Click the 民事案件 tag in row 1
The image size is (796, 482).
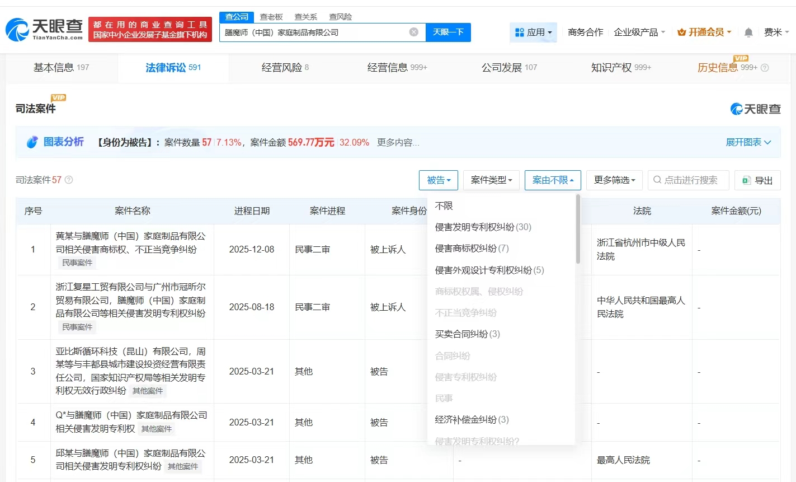coord(77,263)
